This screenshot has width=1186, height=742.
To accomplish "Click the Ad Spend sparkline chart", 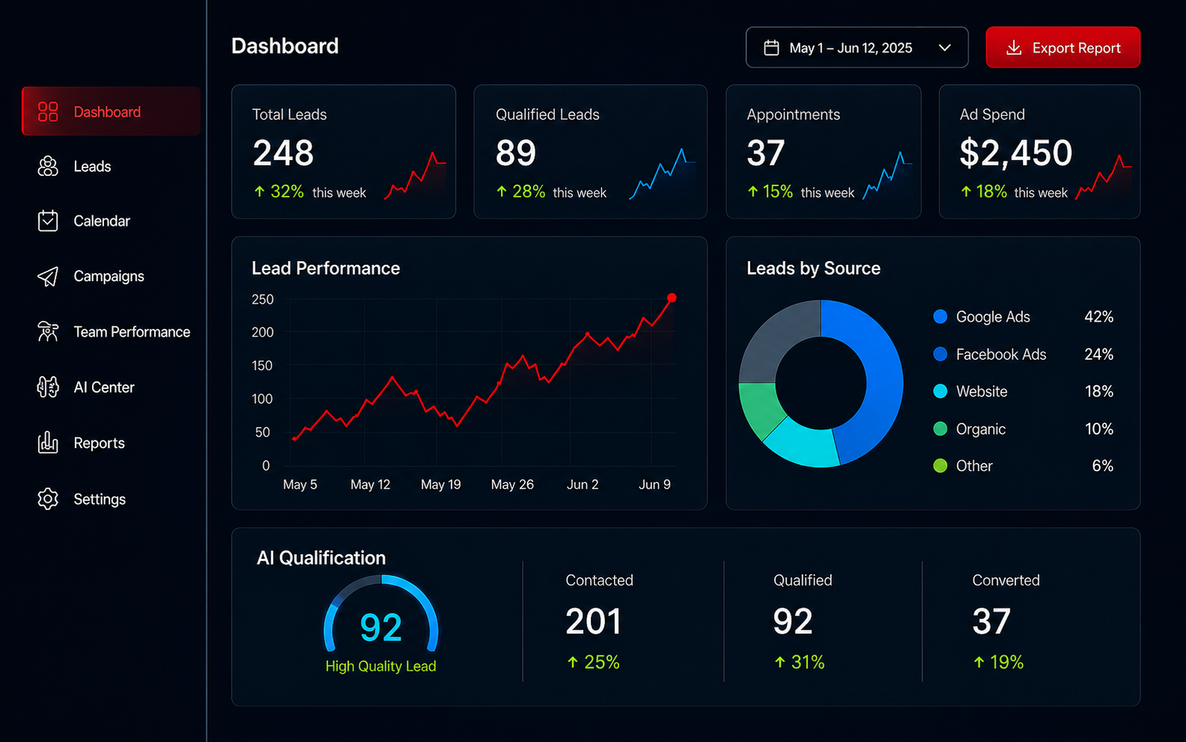I will coord(1103,177).
